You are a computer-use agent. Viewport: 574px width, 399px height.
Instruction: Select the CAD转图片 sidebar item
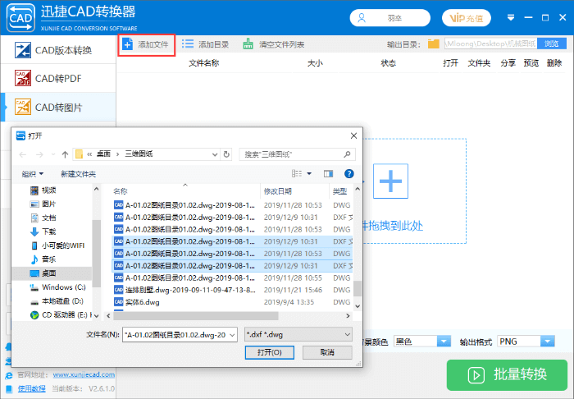pyautogui.click(x=58, y=107)
